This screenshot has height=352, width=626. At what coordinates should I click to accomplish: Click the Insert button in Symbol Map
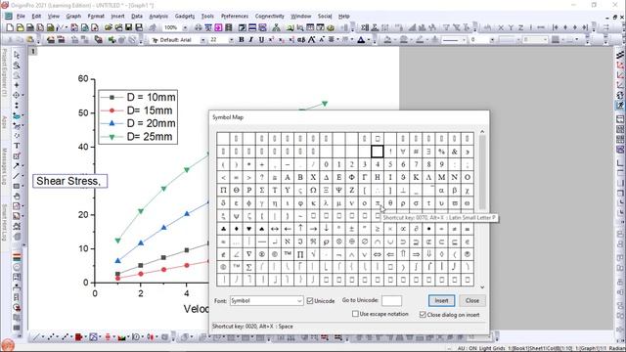point(441,300)
